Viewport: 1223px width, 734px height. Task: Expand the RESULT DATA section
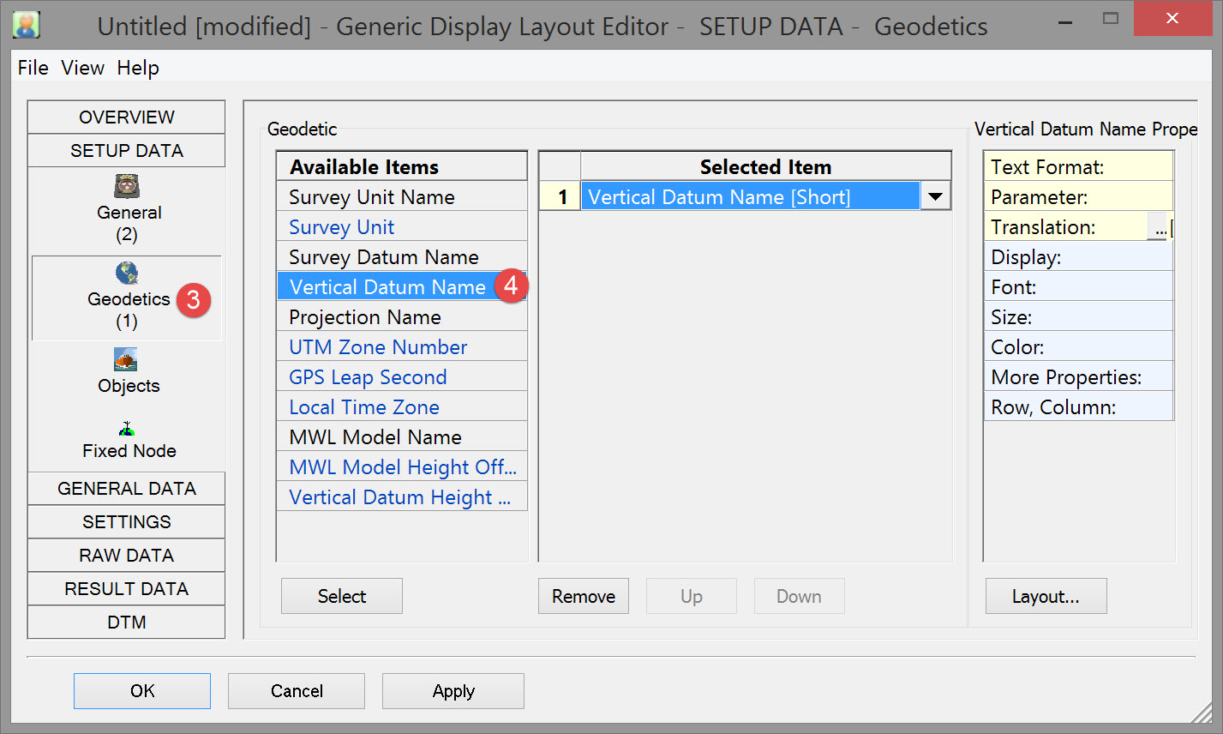(x=127, y=589)
